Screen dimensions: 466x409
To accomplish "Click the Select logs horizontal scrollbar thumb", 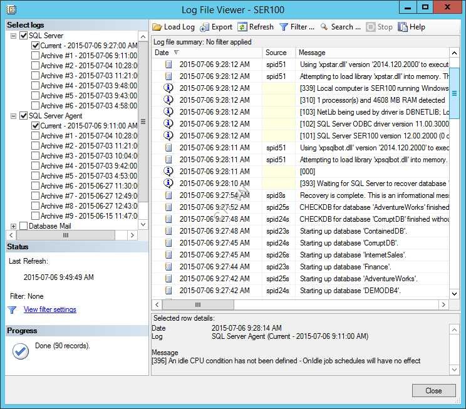I will click(66, 235).
